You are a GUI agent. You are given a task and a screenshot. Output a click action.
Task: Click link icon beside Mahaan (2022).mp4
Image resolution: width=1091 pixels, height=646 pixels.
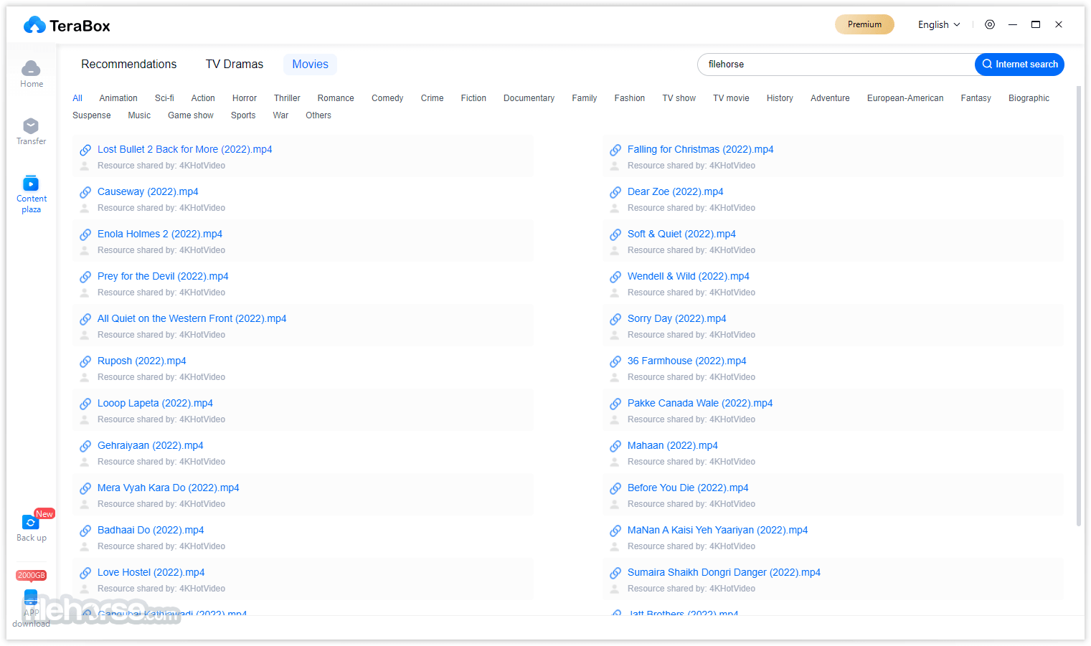pos(615,446)
